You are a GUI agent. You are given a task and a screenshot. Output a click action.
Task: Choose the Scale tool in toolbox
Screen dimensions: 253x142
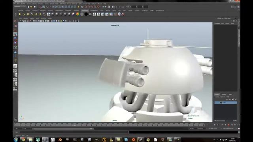[15, 43]
